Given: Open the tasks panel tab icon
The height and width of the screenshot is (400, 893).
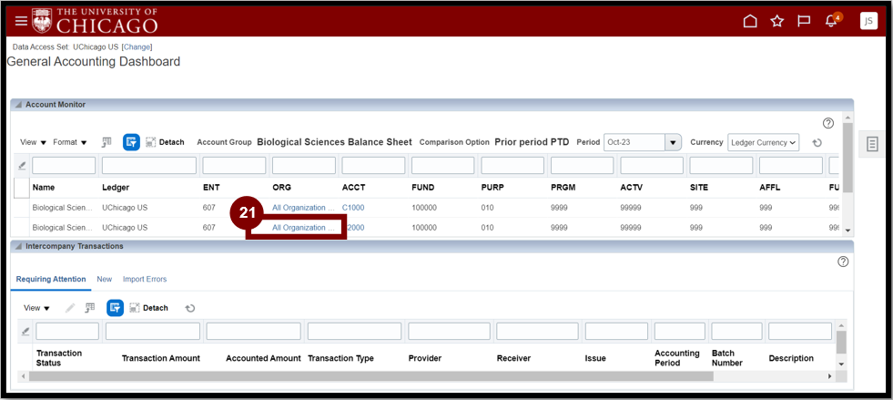Looking at the screenshot, I should 872,144.
